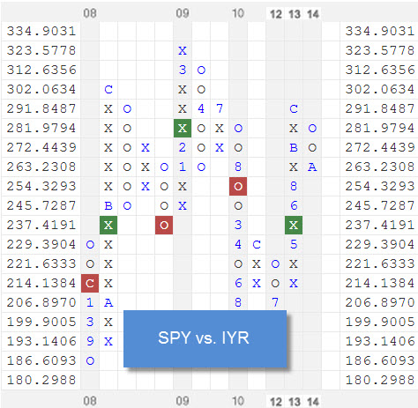Click the blue 3 in the 312.6356 row
Screen dimensions: 418x408
tap(183, 70)
